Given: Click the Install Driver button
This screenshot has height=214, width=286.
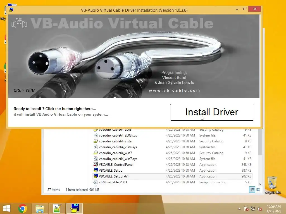Looking at the screenshot, I should (x=212, y=112).
